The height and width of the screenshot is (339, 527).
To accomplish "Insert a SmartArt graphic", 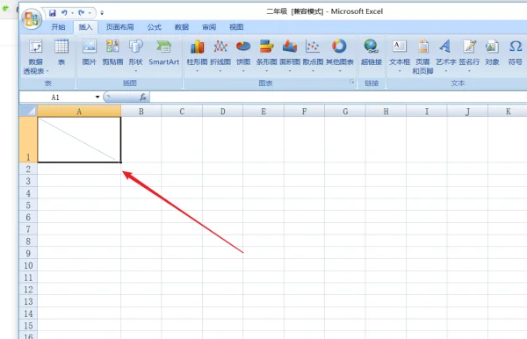I will (x=164, y=53).
